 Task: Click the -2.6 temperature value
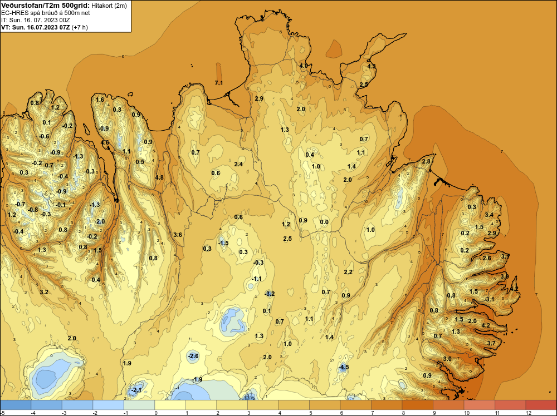(x=193, y=356)
